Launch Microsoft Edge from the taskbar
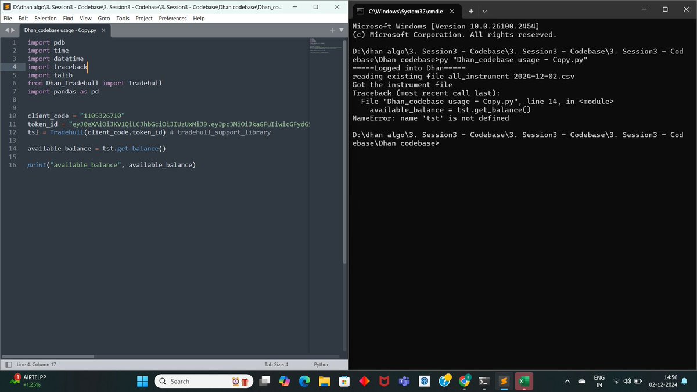 (x=303, y=382)
